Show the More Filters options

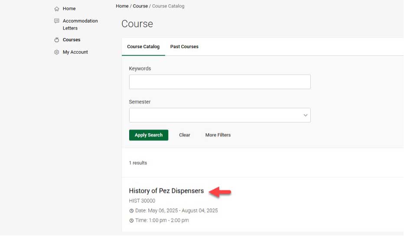pyautogui.click(x=218, y=135)
